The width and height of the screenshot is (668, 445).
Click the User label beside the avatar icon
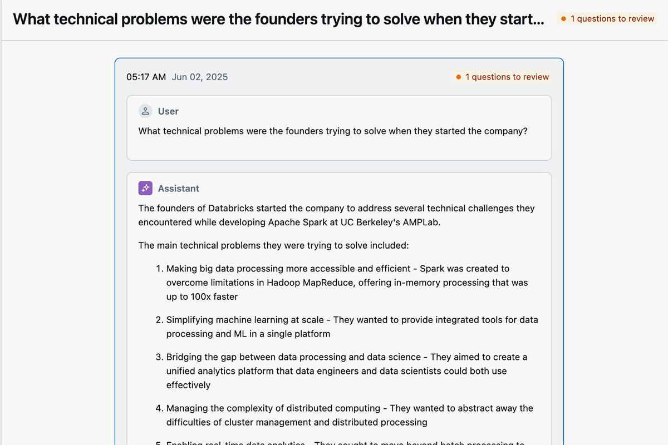point(168,111)
